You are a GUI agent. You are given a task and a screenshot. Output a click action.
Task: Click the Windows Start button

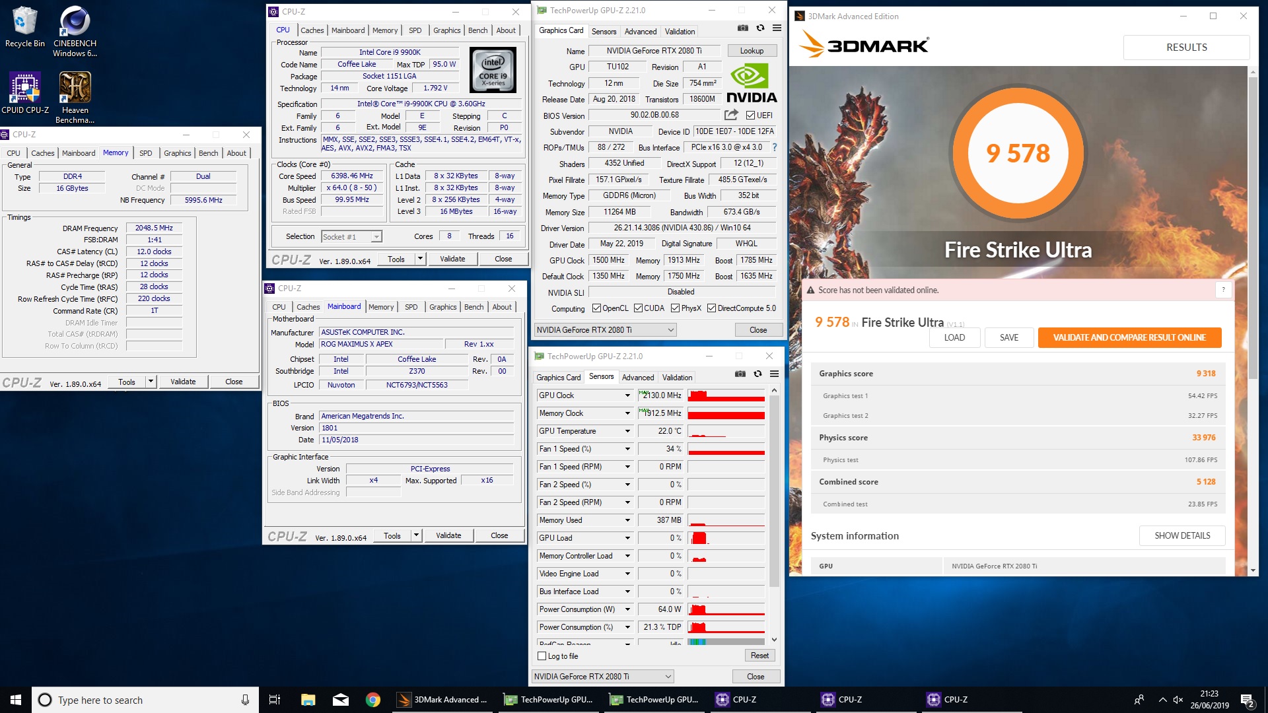click(x=16, y=700)
